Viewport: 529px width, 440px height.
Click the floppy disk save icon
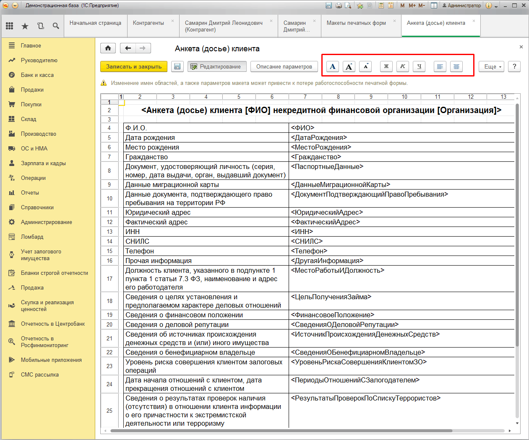(x=177, y=66)
